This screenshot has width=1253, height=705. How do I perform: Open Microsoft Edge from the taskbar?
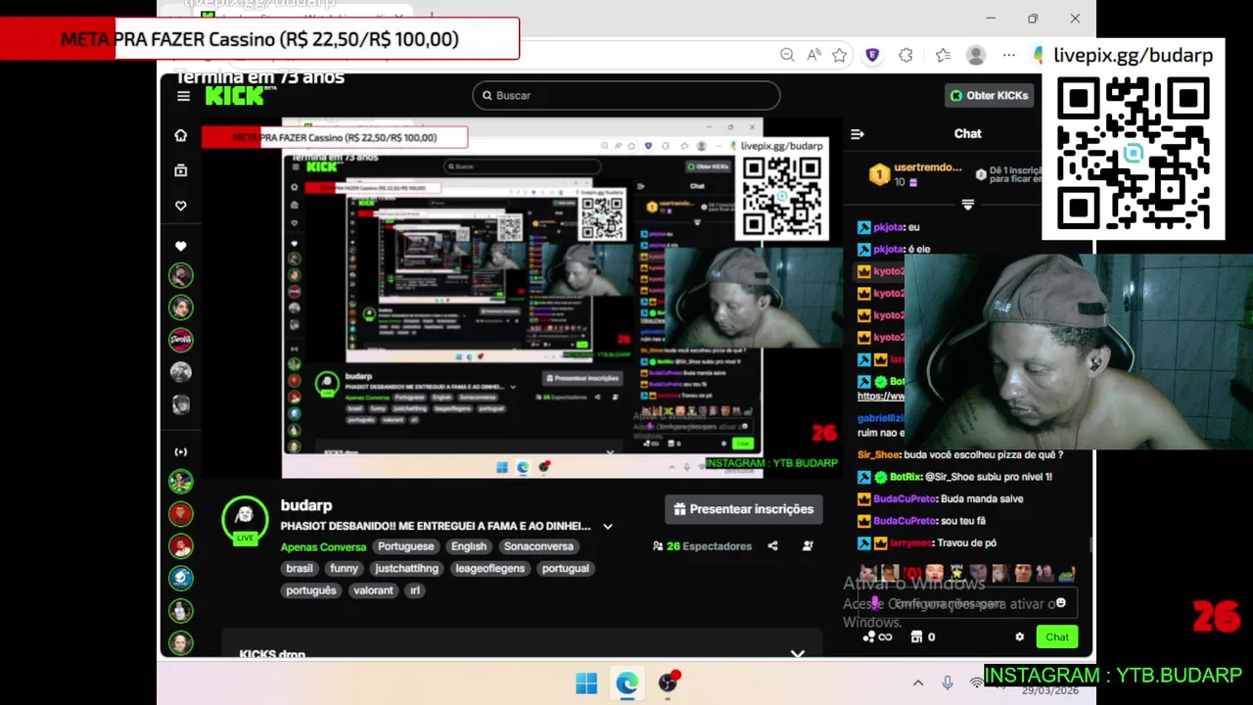(x=626, y=683)
